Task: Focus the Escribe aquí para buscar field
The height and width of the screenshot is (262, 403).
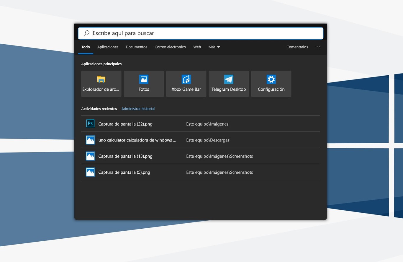Action: (204, 33)
